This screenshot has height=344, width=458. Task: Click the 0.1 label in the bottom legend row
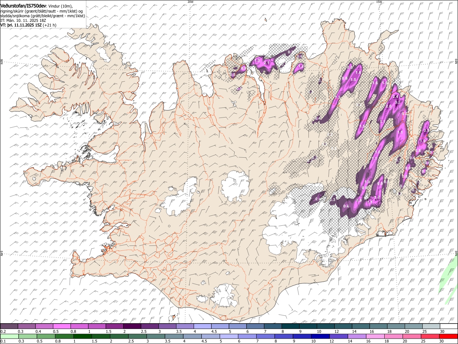click(x=4, y=341)
